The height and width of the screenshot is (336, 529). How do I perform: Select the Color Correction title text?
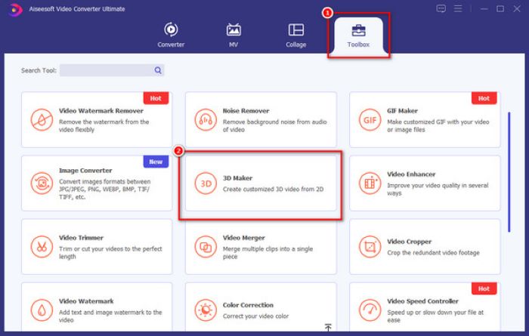(x=248, y=304)
